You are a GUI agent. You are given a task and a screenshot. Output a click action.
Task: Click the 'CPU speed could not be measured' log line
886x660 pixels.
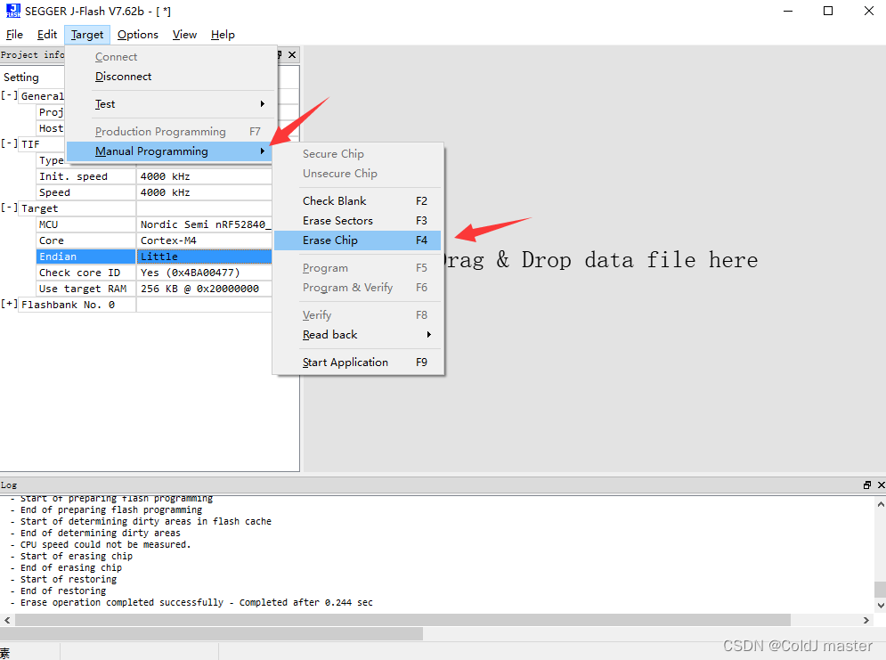point(101,545)
